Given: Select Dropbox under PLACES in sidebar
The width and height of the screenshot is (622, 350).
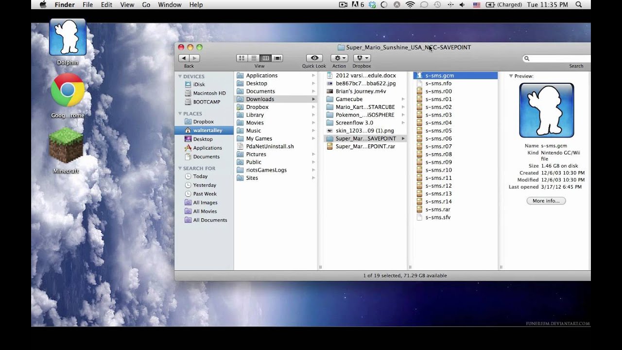Looking at the screenshot, I should pos(204,122).
